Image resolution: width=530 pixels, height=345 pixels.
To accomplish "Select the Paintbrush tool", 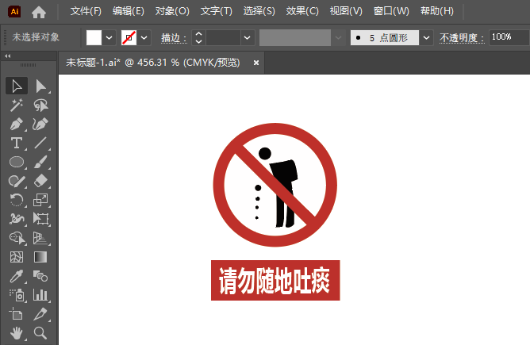I will 41,163.
